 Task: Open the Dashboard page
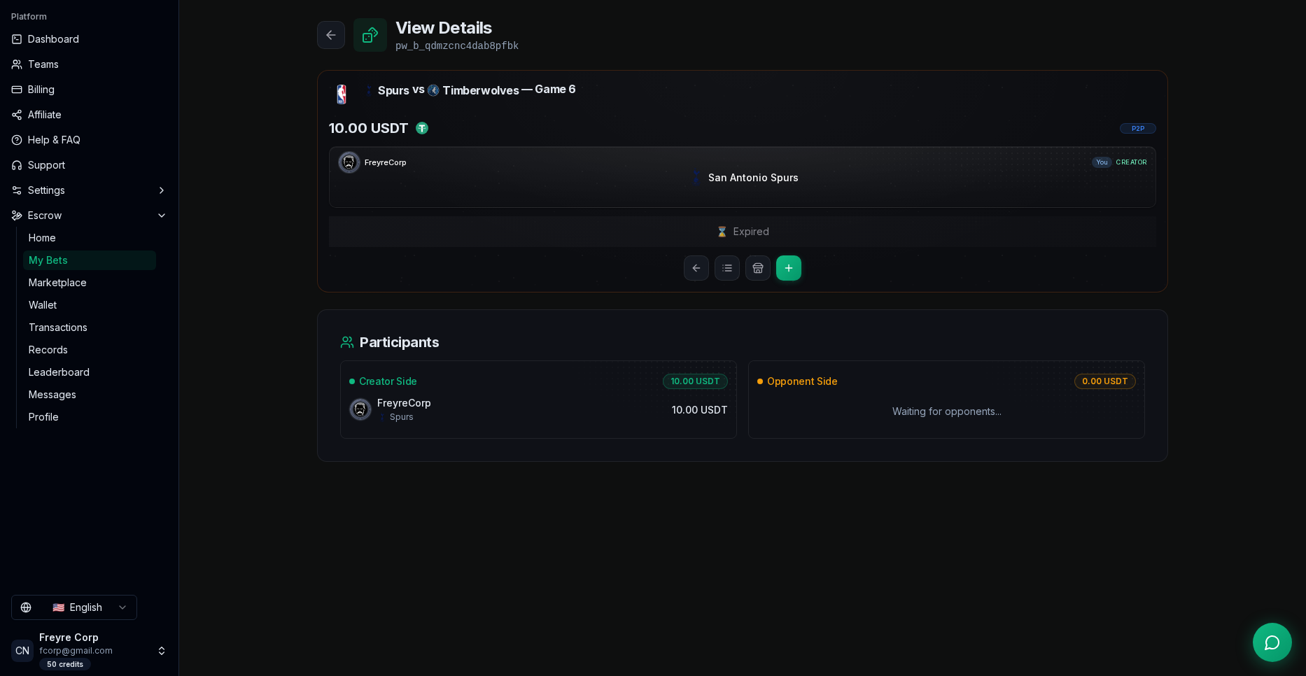click(53, 39)
